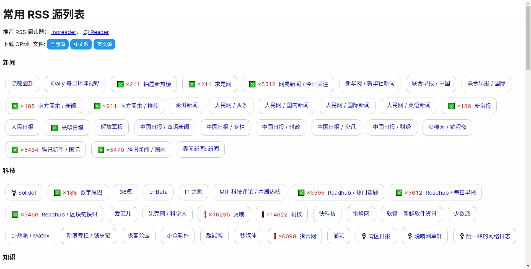
Task: Click the red exclamation icon beside 猎云网
Action: (x=275, y=236)
